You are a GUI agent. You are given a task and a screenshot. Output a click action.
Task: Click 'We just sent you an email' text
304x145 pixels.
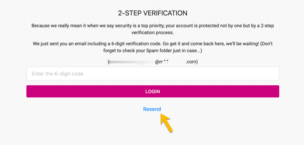tap(58, 44)
